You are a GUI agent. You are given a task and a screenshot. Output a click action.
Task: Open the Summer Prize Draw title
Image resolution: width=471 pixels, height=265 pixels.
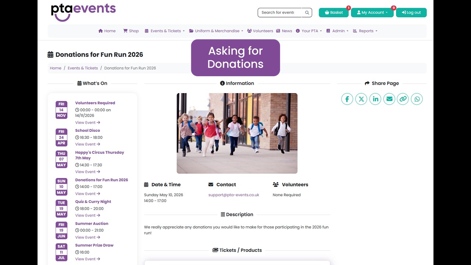[x=94, y=245]
